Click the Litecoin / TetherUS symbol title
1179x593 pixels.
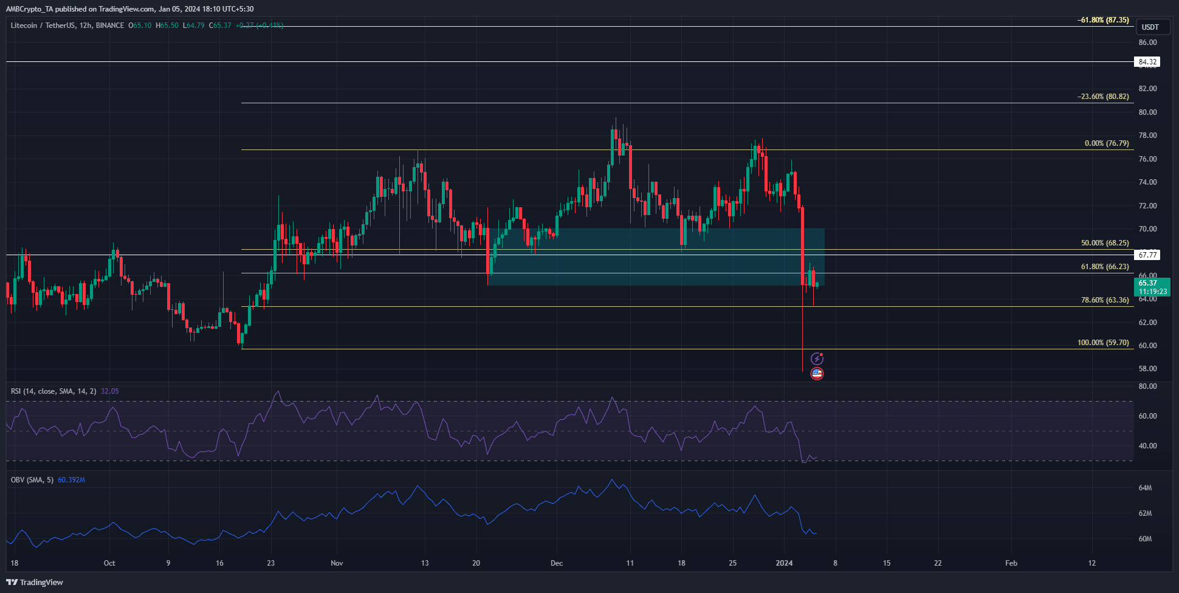(x=67, y=26)
